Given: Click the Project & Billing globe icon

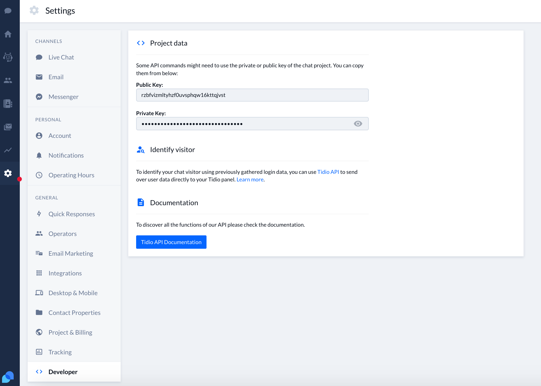Looking at the screenshot, I should pos(39,332).
